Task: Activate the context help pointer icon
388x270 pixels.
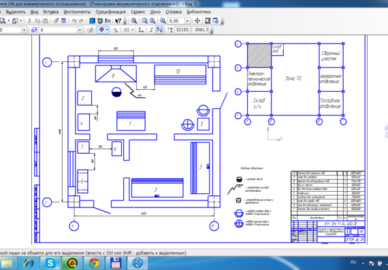Action: click(x=118, y=21)
